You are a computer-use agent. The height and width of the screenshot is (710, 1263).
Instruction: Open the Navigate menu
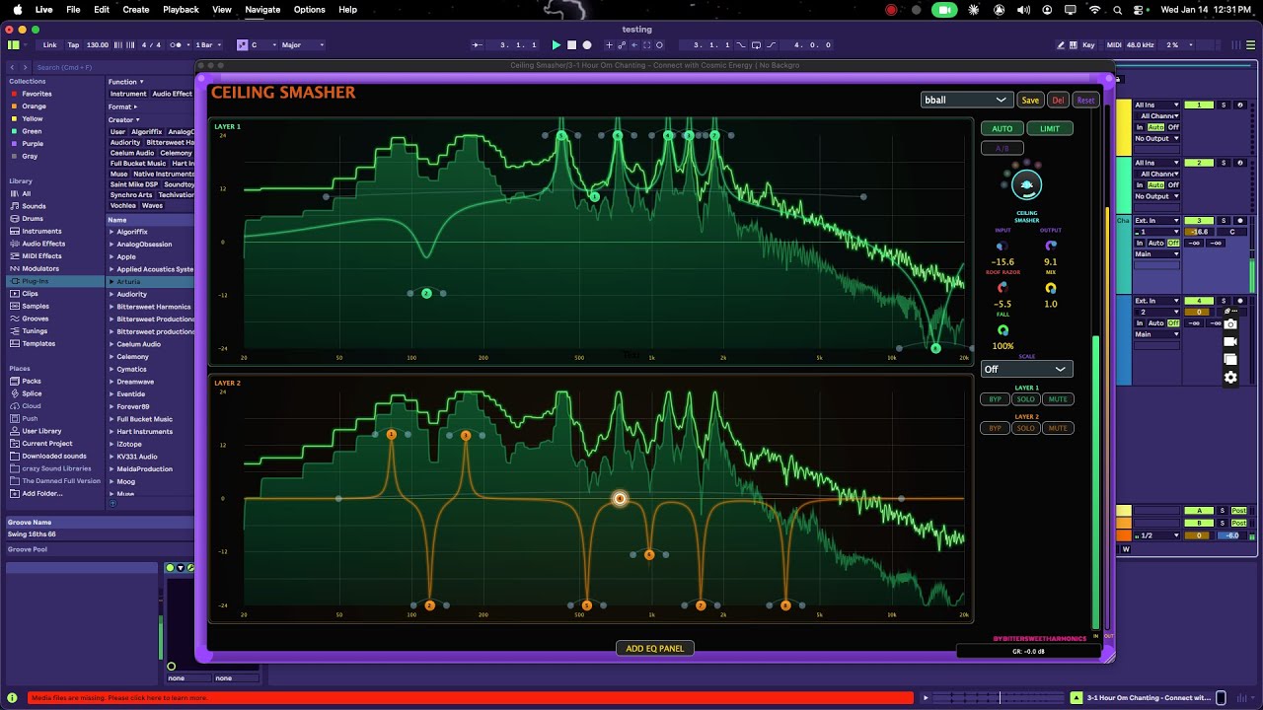262,10
